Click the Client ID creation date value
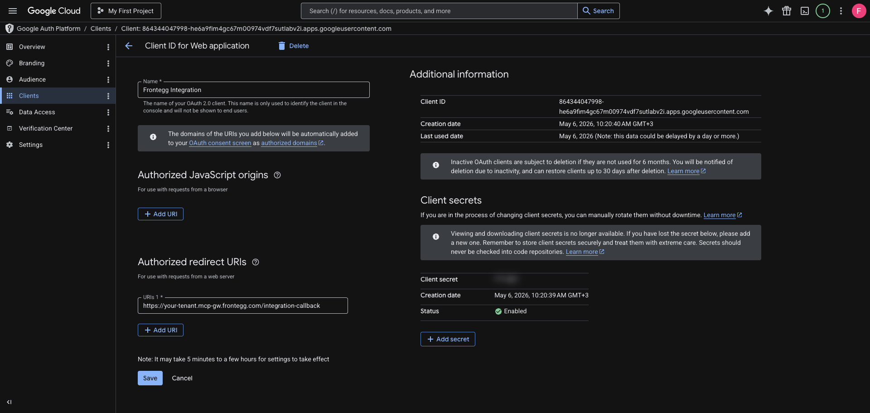This screenshot has width=870, height=413. (606, 124)
